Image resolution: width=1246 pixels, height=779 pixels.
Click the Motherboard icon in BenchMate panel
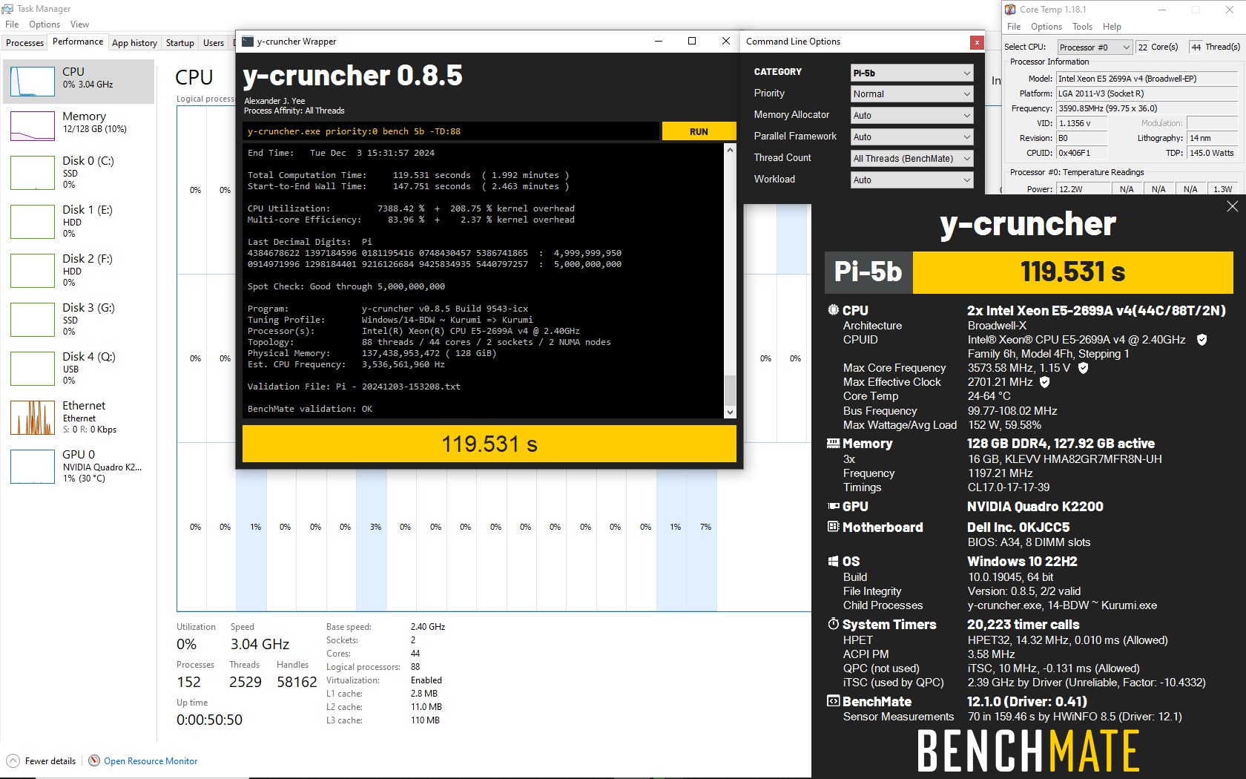834,527
